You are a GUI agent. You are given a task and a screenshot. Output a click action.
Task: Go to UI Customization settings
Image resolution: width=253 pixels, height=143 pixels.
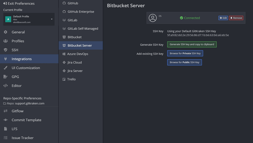pyautogui.click(x=26, y=68)
